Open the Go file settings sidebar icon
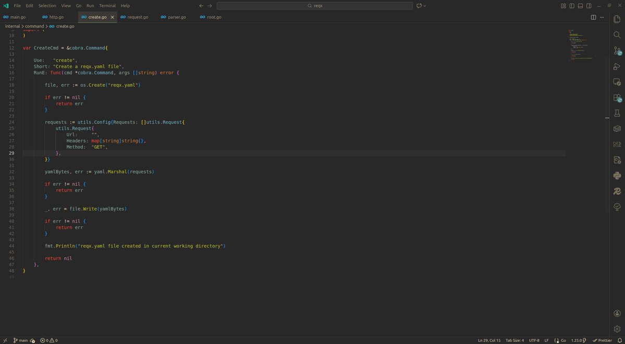The image size is (625, 344). tap(617, 160)
